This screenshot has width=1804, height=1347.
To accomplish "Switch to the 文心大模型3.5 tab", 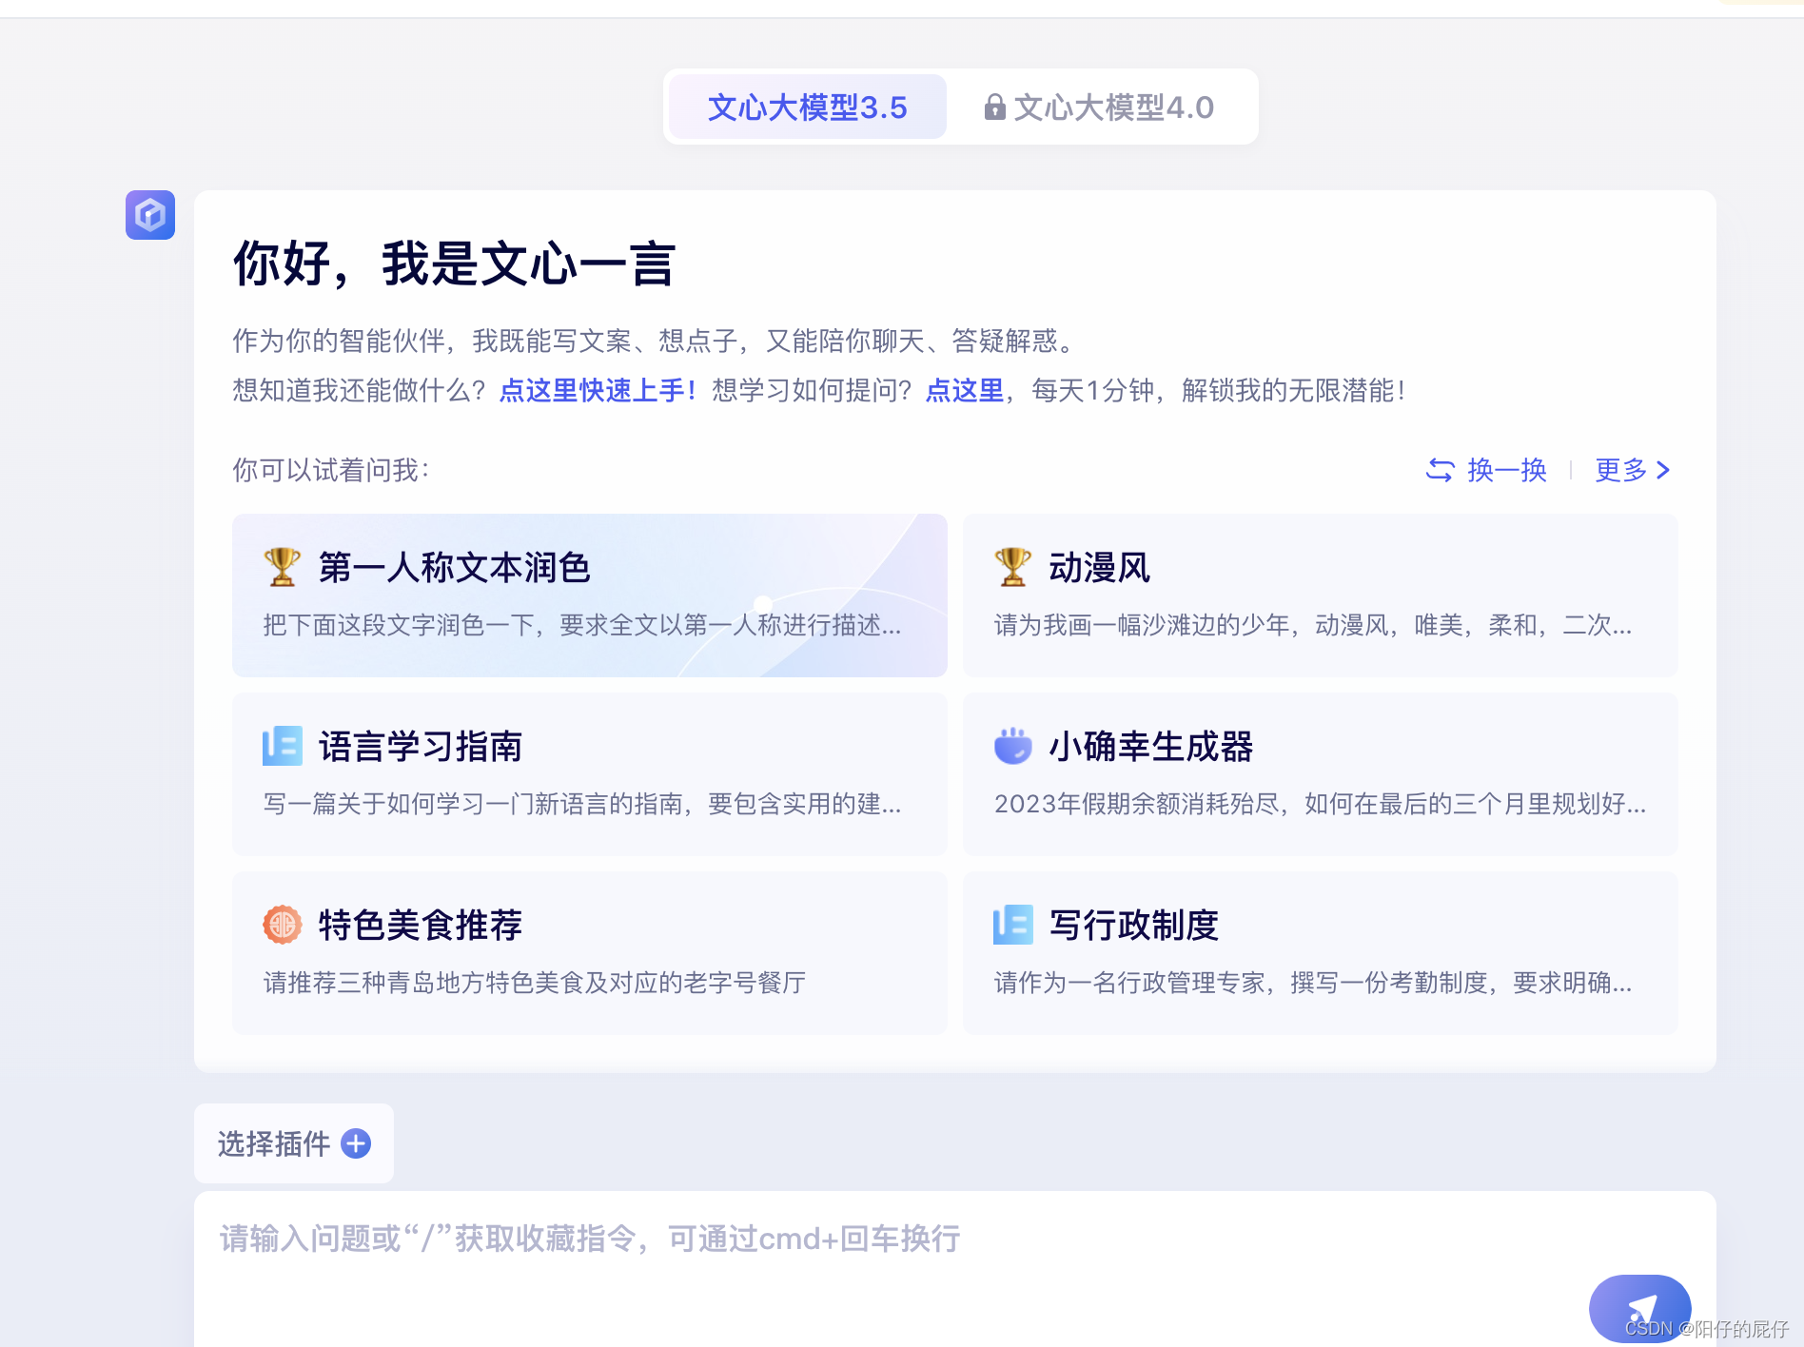I will [x=808, y=107].
